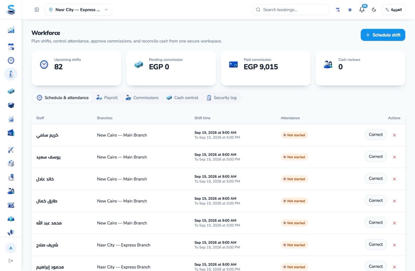Viewport: 415px width, 271px height.
Task: Open the cash stack sidebar icon
Action: [x=11, y=91]
